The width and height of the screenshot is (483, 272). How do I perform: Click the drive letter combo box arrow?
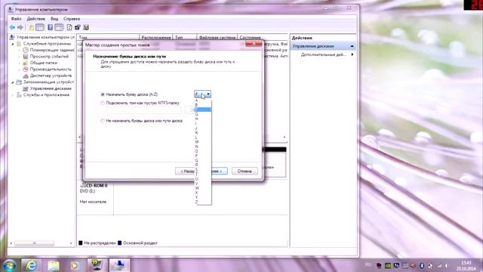(x=208, y=94)
